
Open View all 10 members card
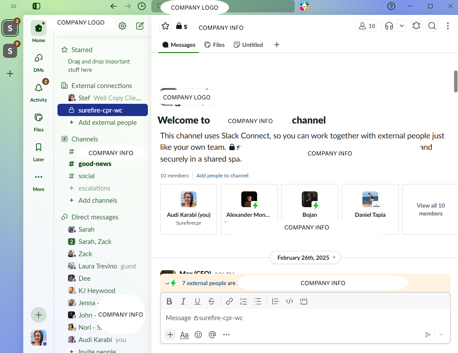(x=430, y=209)
